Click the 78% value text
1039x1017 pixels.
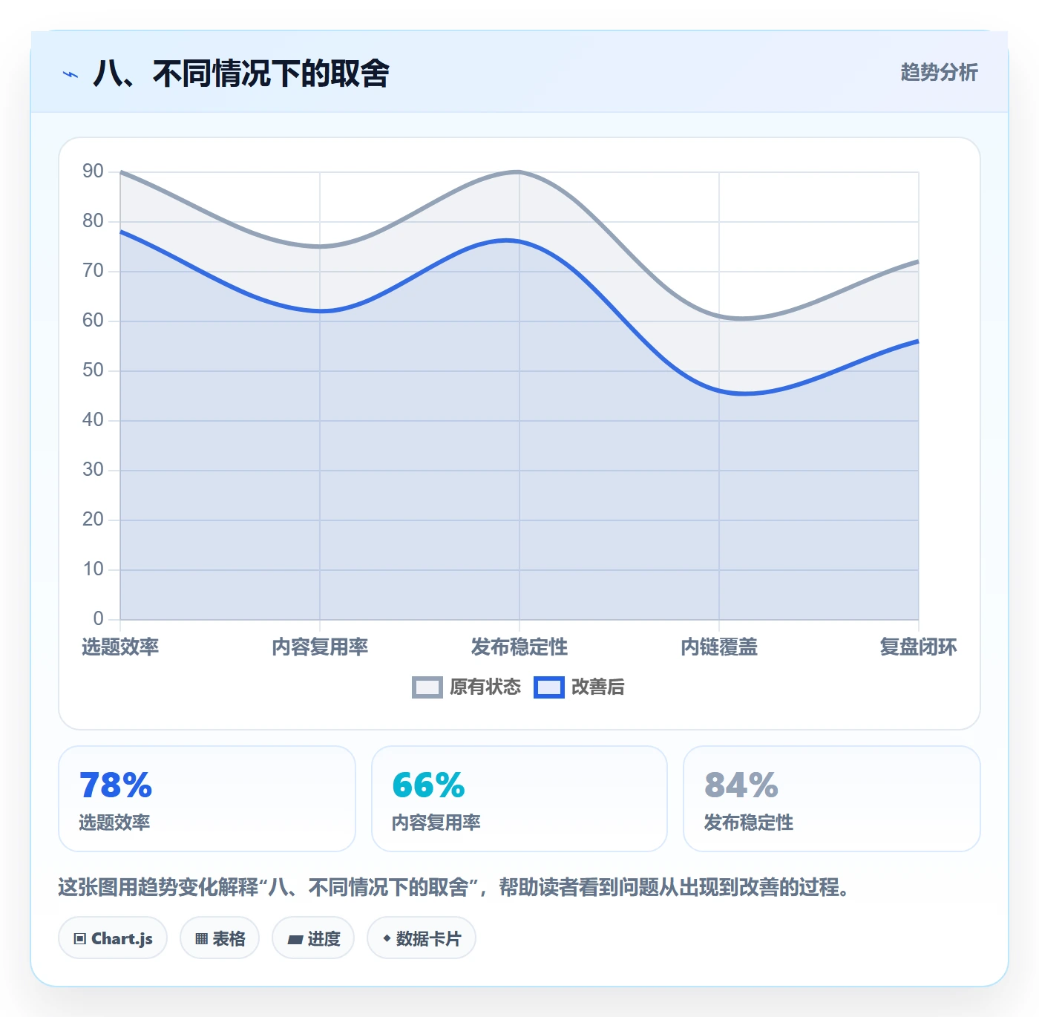(x=116, y=785)
